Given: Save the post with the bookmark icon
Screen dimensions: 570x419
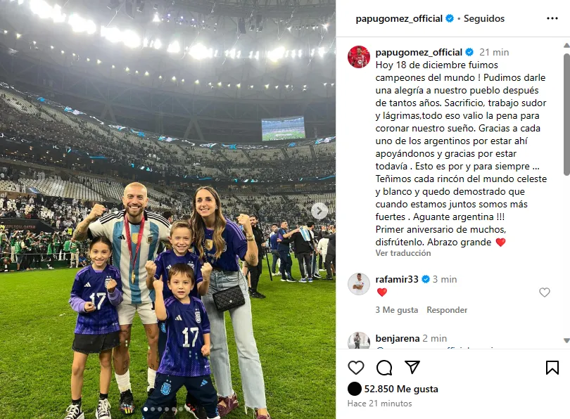Looking at the screenshot, I should [552, 367].
